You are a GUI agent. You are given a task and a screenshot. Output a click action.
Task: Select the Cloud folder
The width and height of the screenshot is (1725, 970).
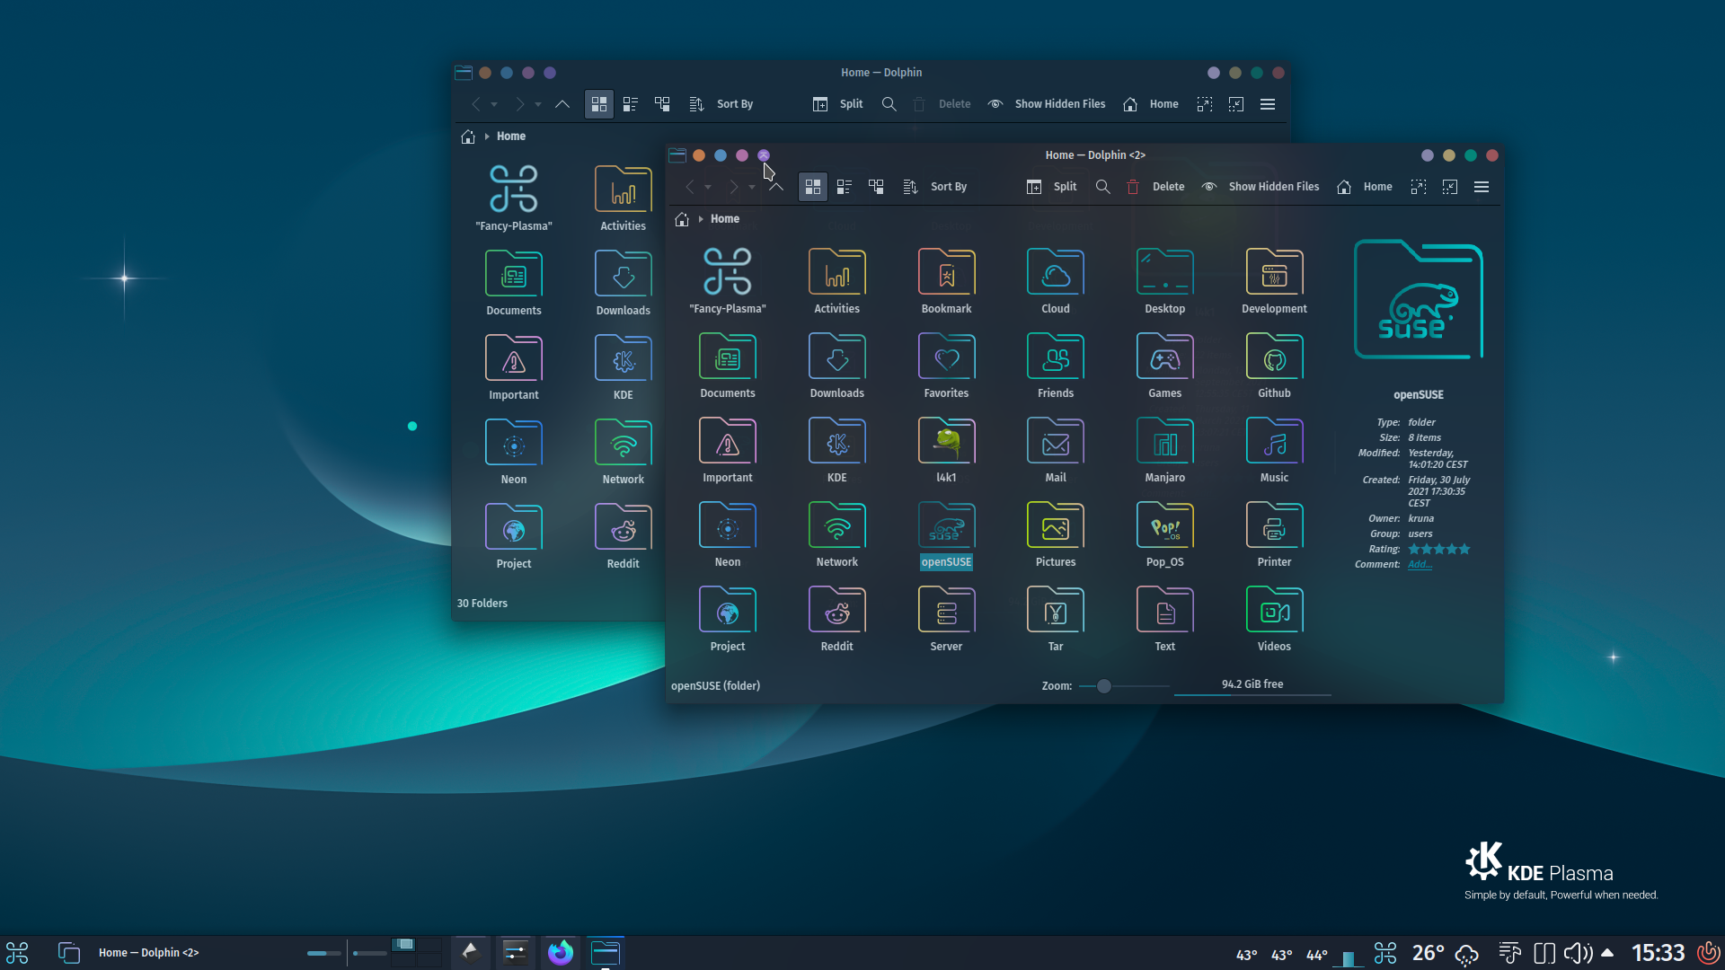(1056, 281)
